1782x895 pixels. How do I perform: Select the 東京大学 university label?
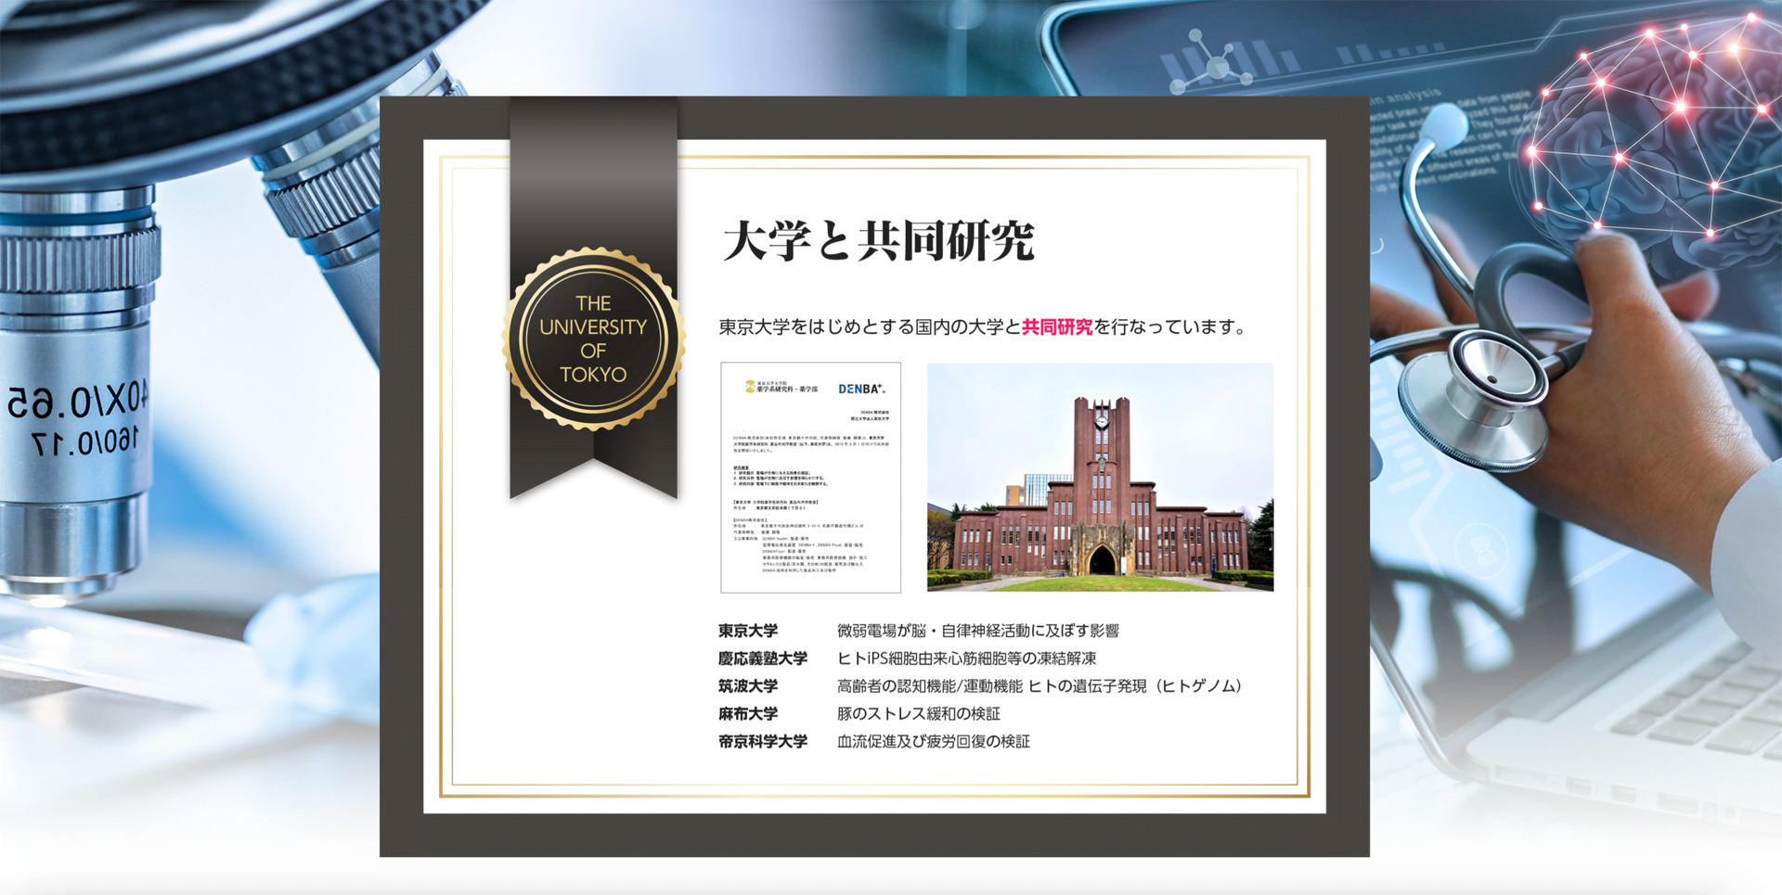coord(748,631)
